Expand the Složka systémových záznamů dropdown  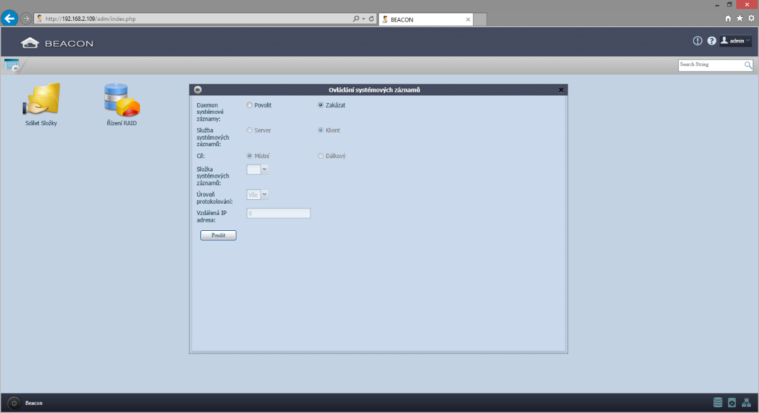coord(264,169)
